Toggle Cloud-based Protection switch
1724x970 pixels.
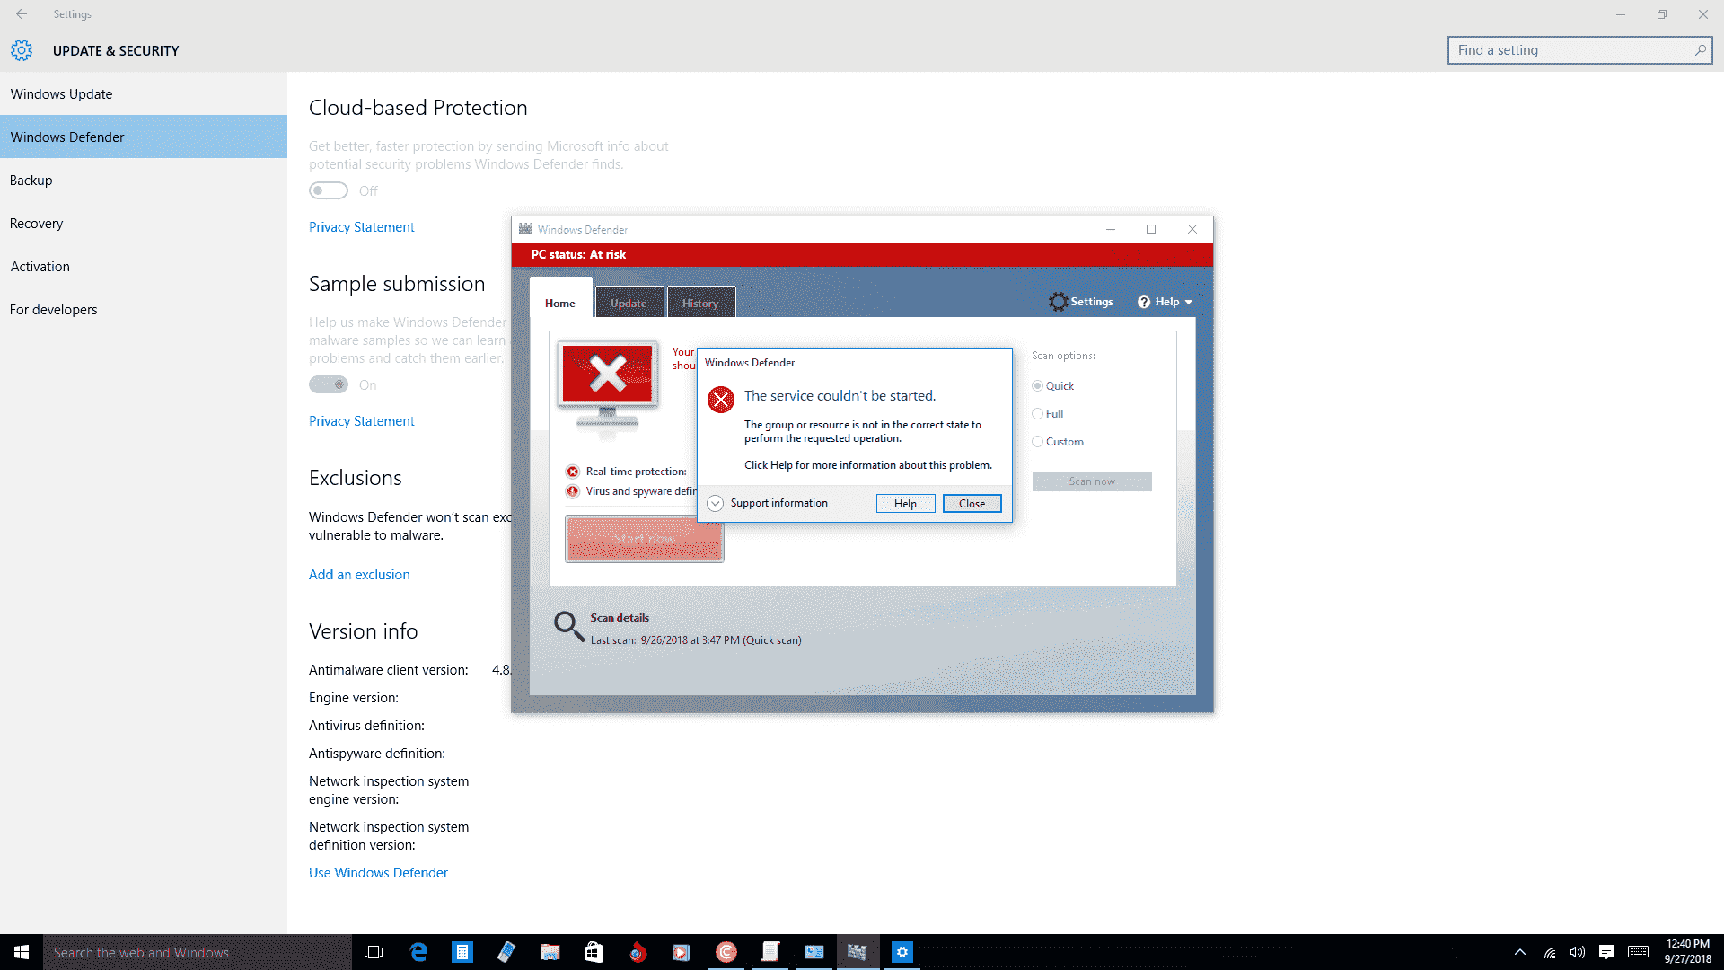(x=329, y=190)
